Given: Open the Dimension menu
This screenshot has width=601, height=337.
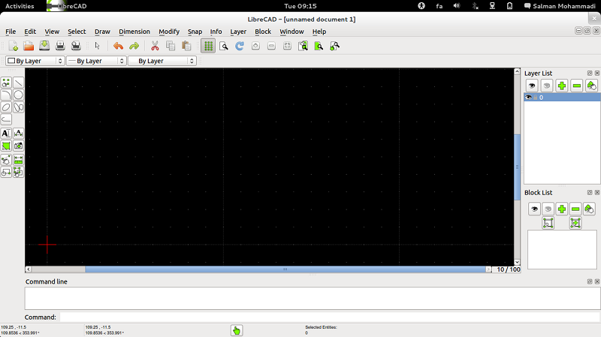Looking at the screenshot, I should click(134, 32).
